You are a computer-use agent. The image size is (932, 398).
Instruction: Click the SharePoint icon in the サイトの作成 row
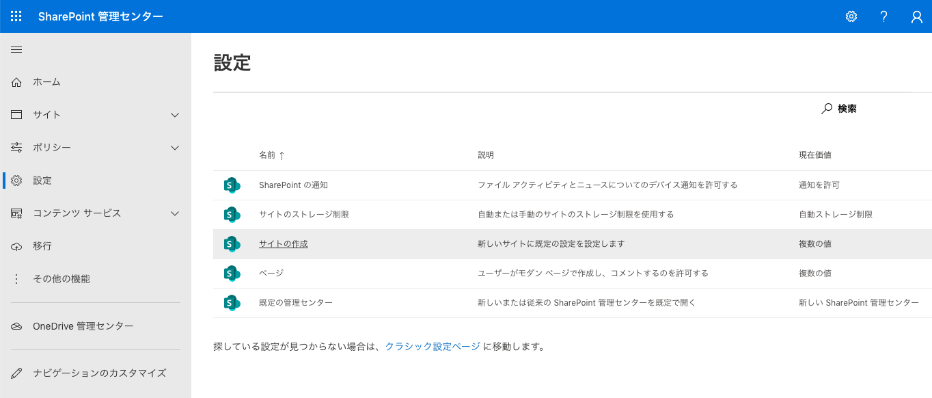(232, 244)
